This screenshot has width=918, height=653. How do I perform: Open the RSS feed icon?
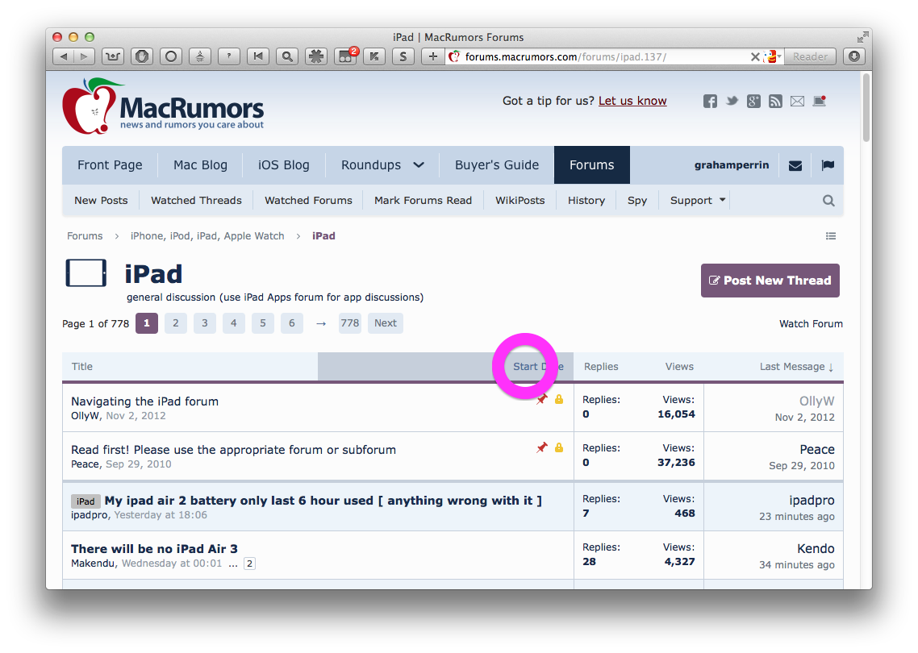click(775, 102)
